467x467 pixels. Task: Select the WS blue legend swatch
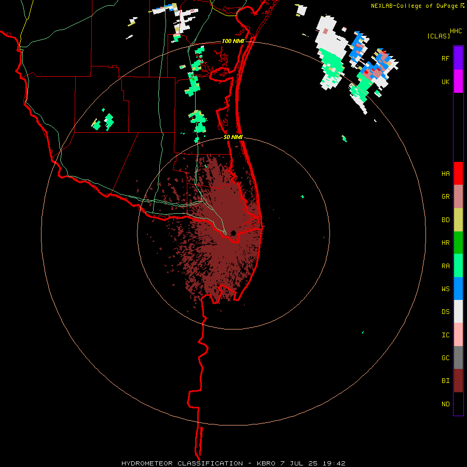pos(458,289)
